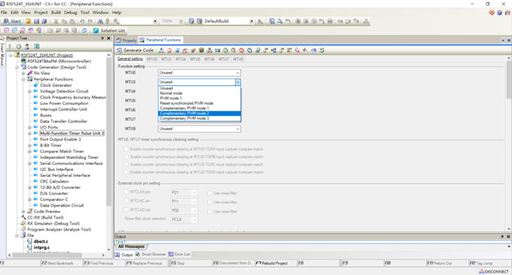Image resolution: width=512 pixels, height=275 pixels.
Task: Switch to the MTU3 settings tab
Action: point(166,59)
